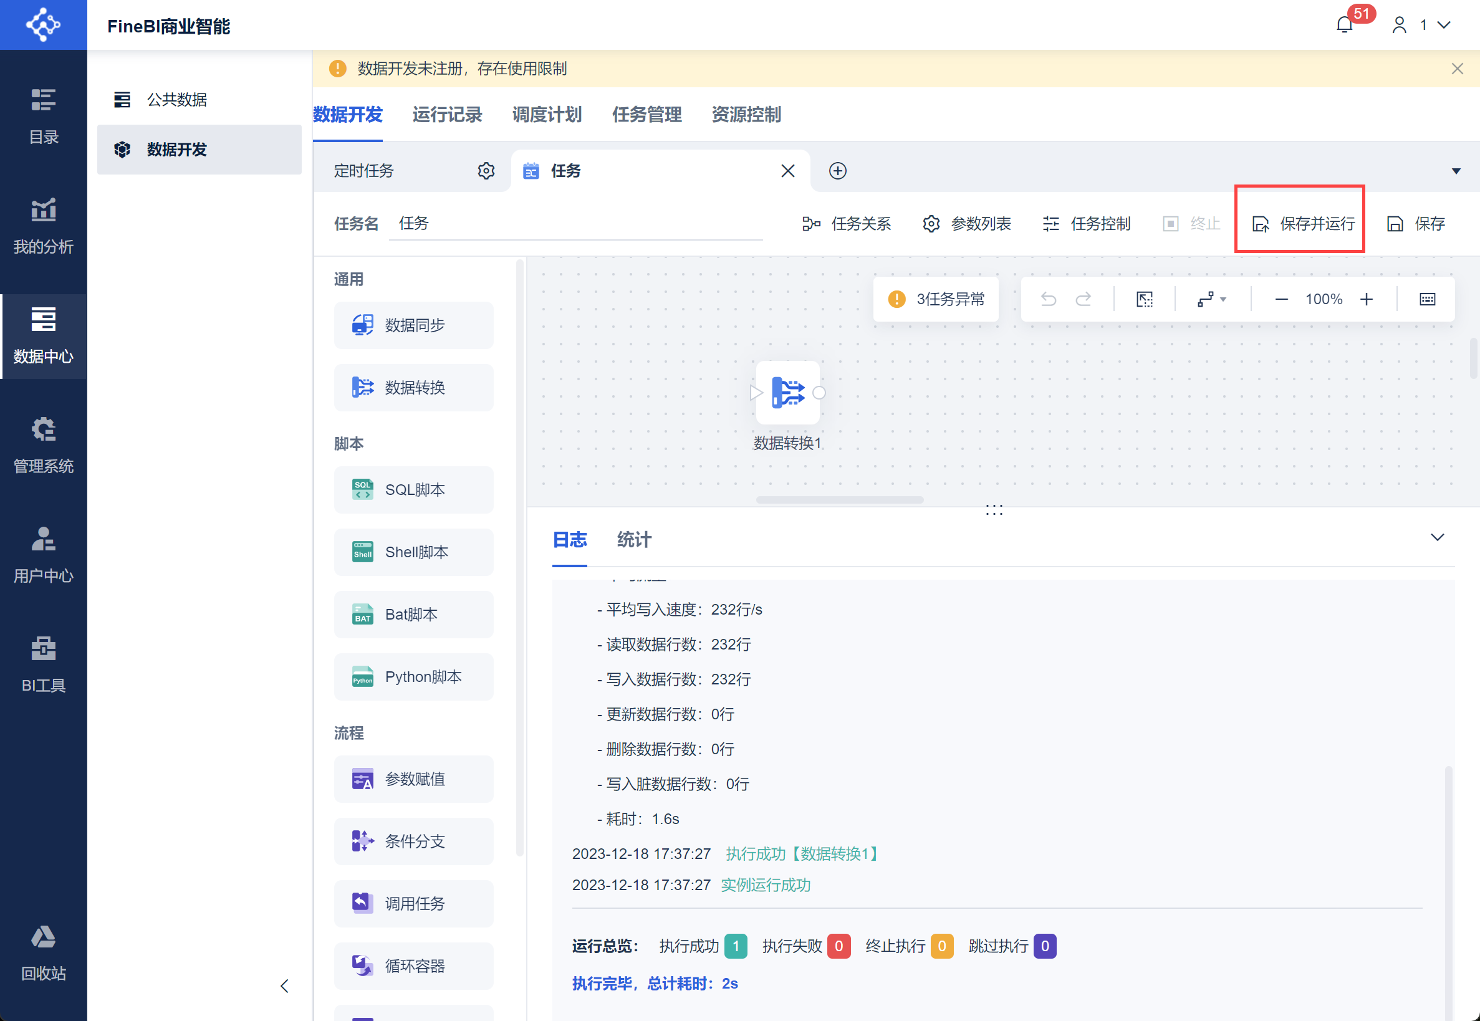Open the 任务控制 button
Screen dimensions: 1480x1021
pyautogui.click(x=1087, y=223)
